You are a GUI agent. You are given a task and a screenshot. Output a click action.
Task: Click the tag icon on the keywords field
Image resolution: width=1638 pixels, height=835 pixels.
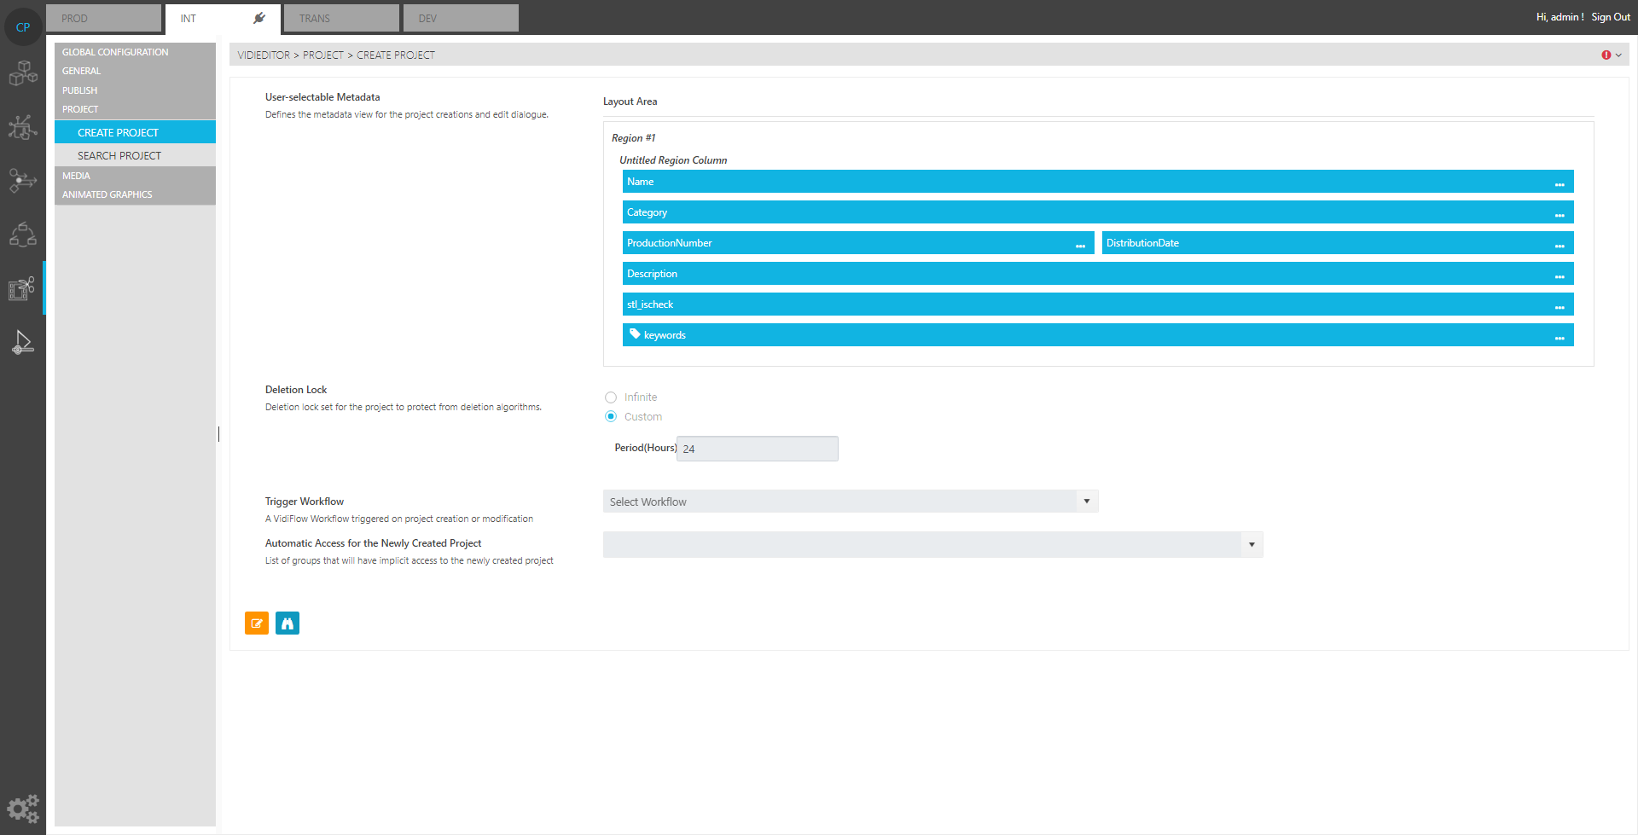click(x=634, y=333)
